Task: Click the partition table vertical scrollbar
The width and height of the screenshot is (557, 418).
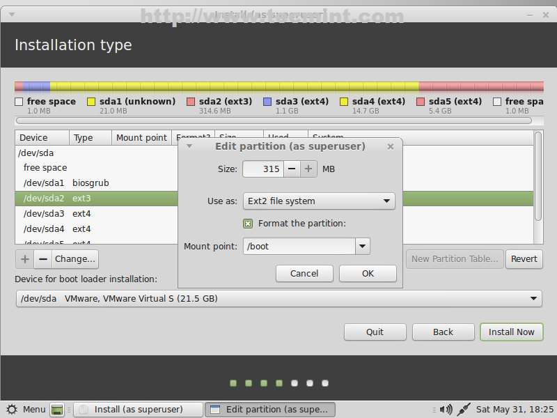Action: 538,176
